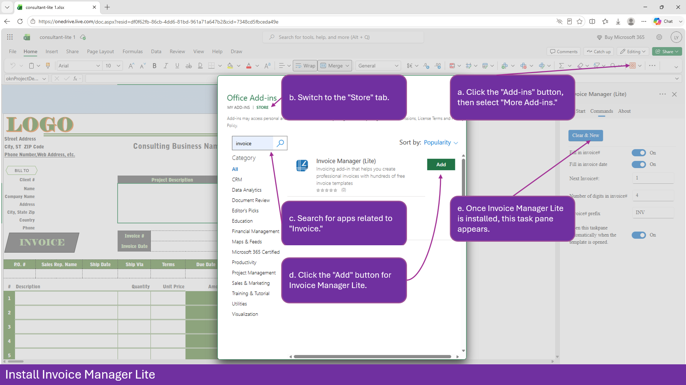
Task: Open the STORE tab in Office Add-ins
Action: tap(262, 107)
